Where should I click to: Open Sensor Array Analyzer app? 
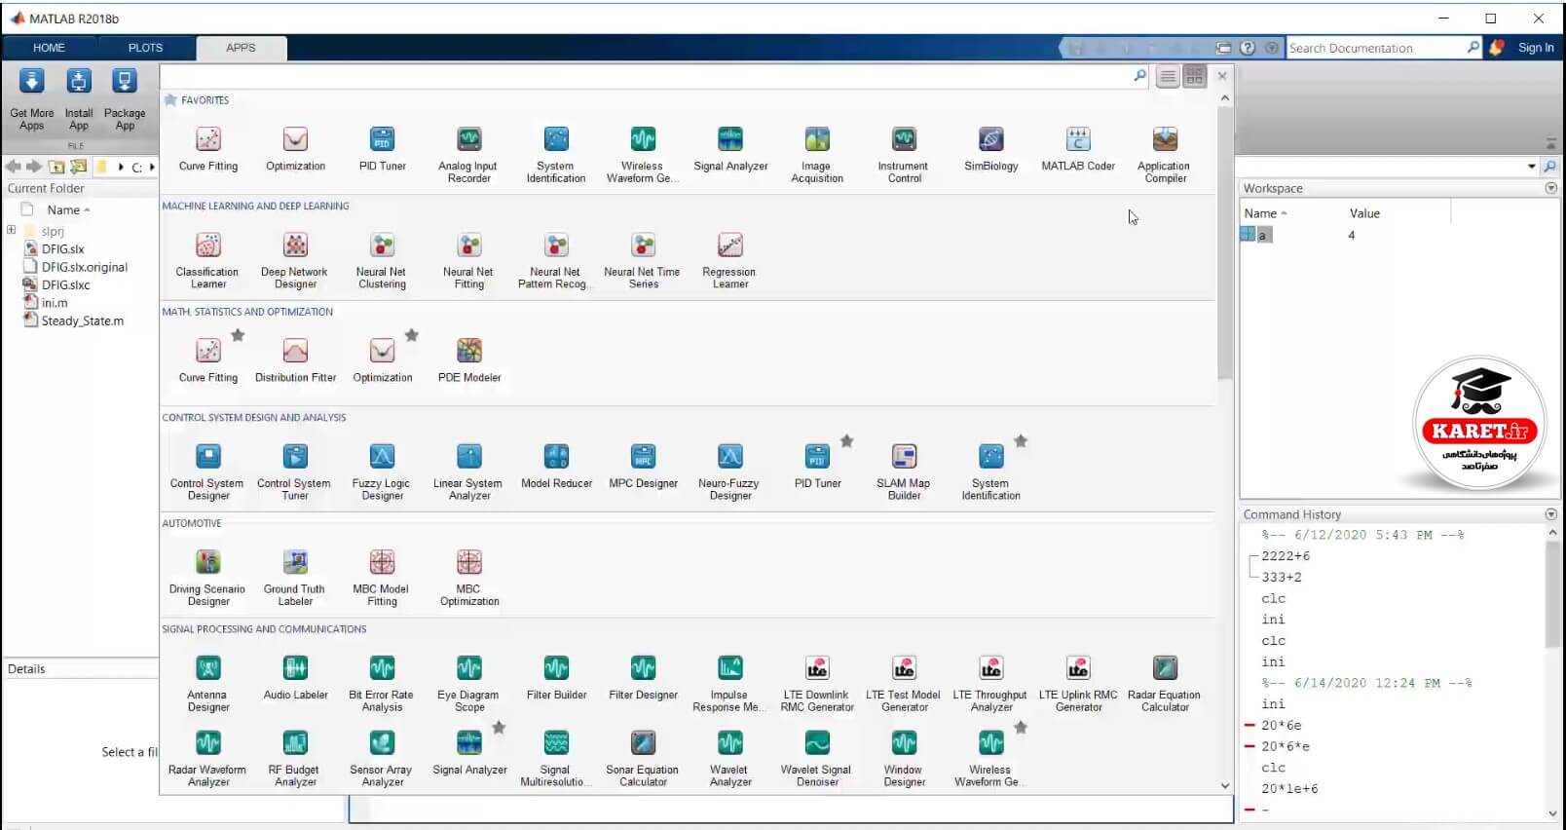pyautogui.click(x=382, y=759)
